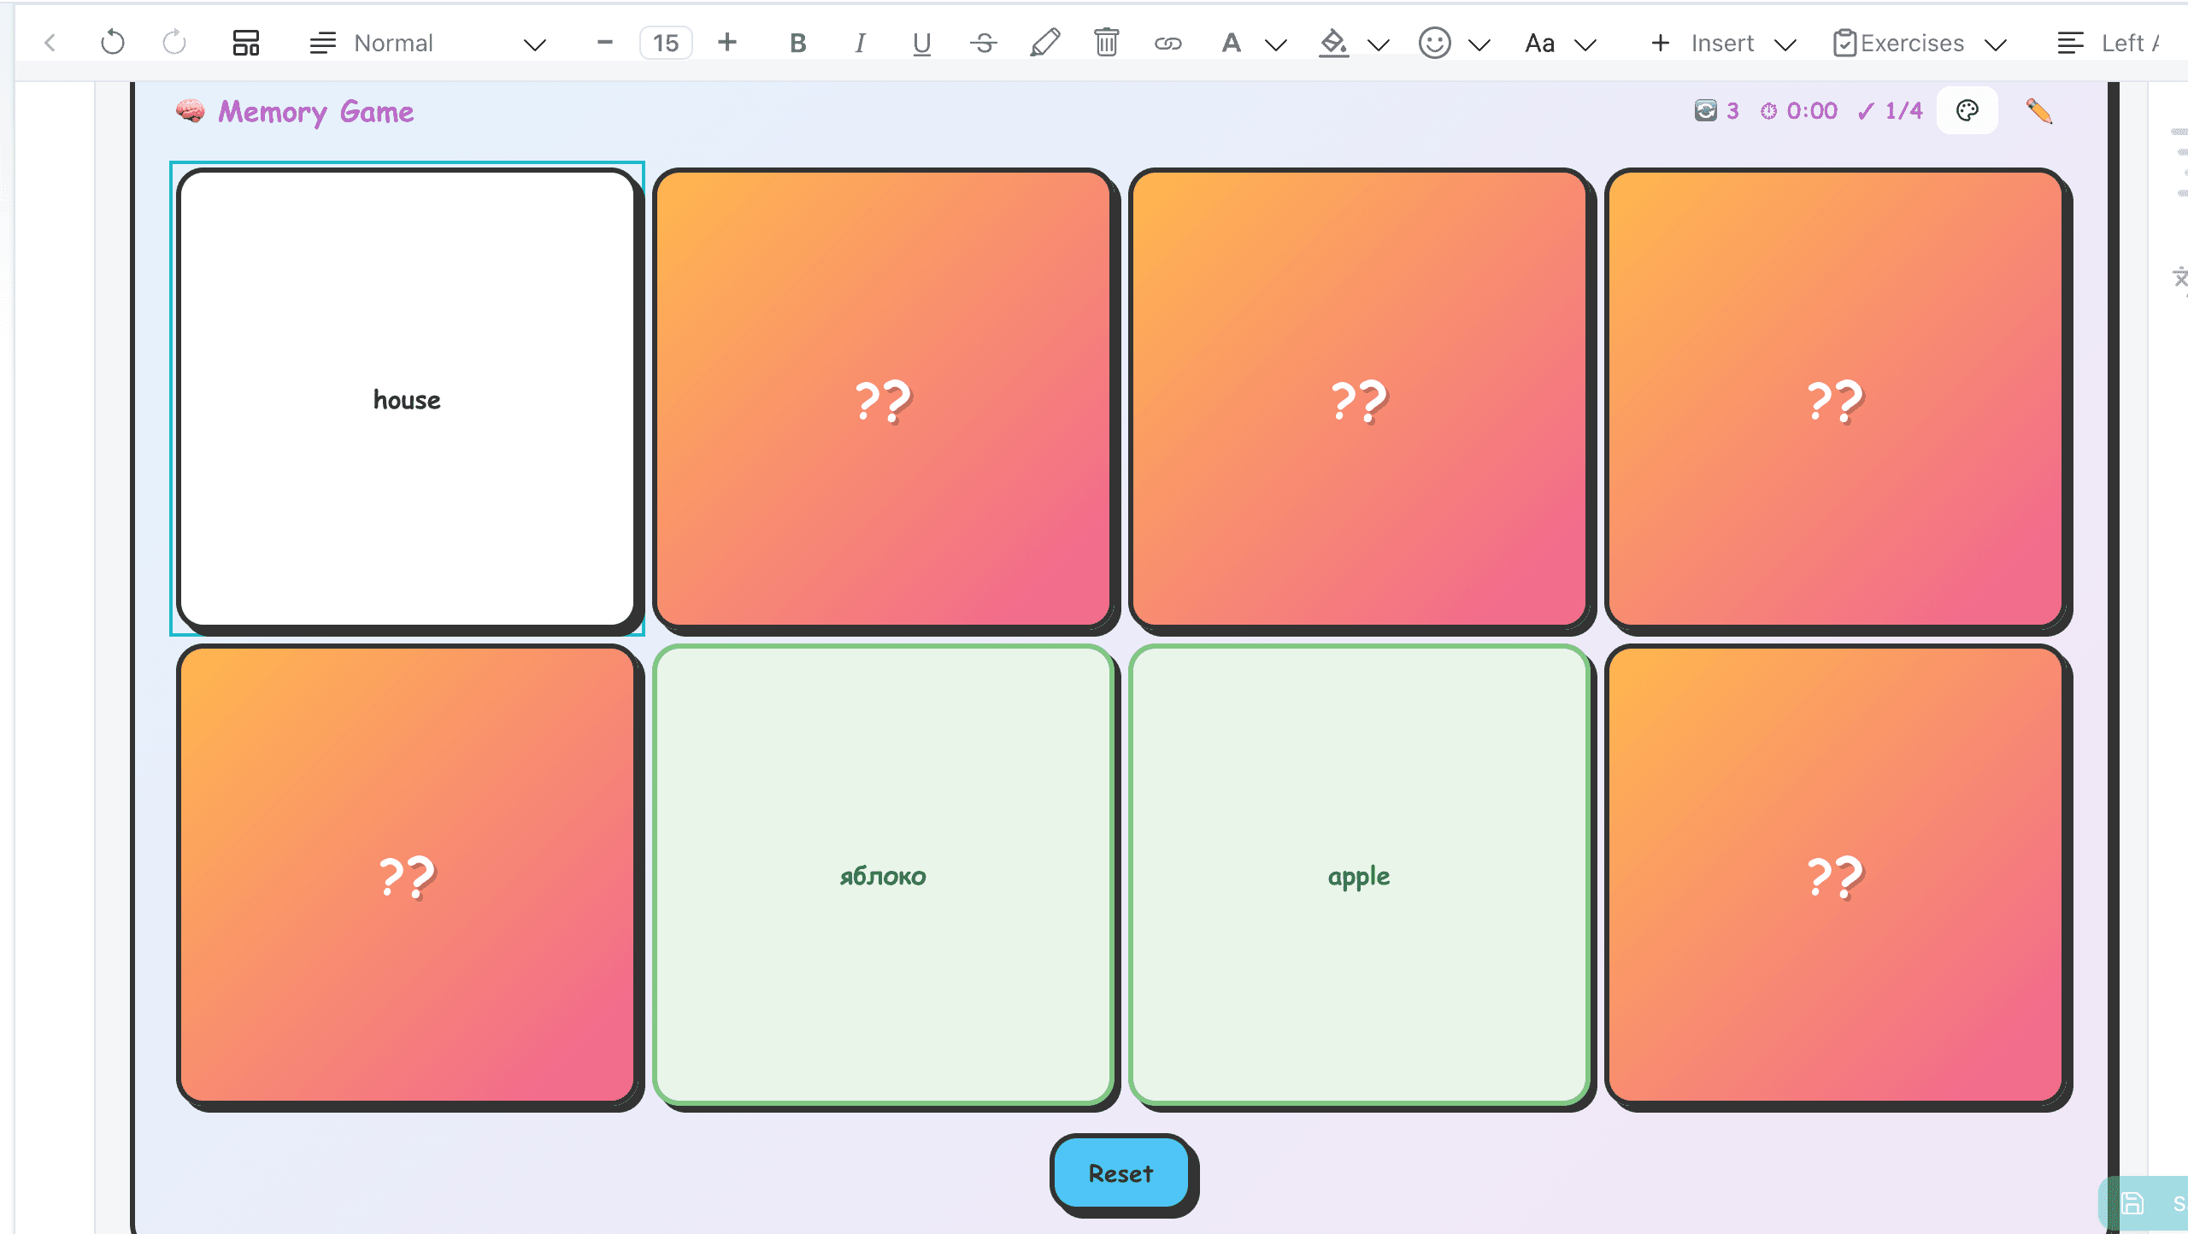This screenshot has height=1234, width=2188.
Task: Insert a hyperlink
Action: click(1168, 43)
